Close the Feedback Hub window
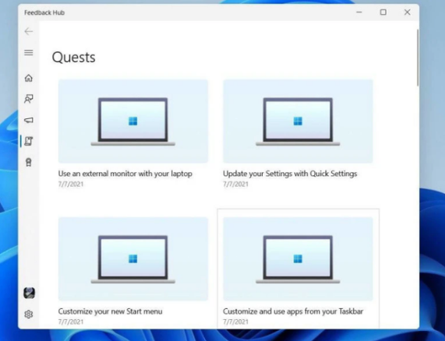The height and width of the screenshot is (341, 445). 408,12
